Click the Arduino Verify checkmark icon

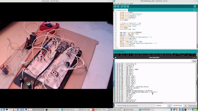click(115, 6)
